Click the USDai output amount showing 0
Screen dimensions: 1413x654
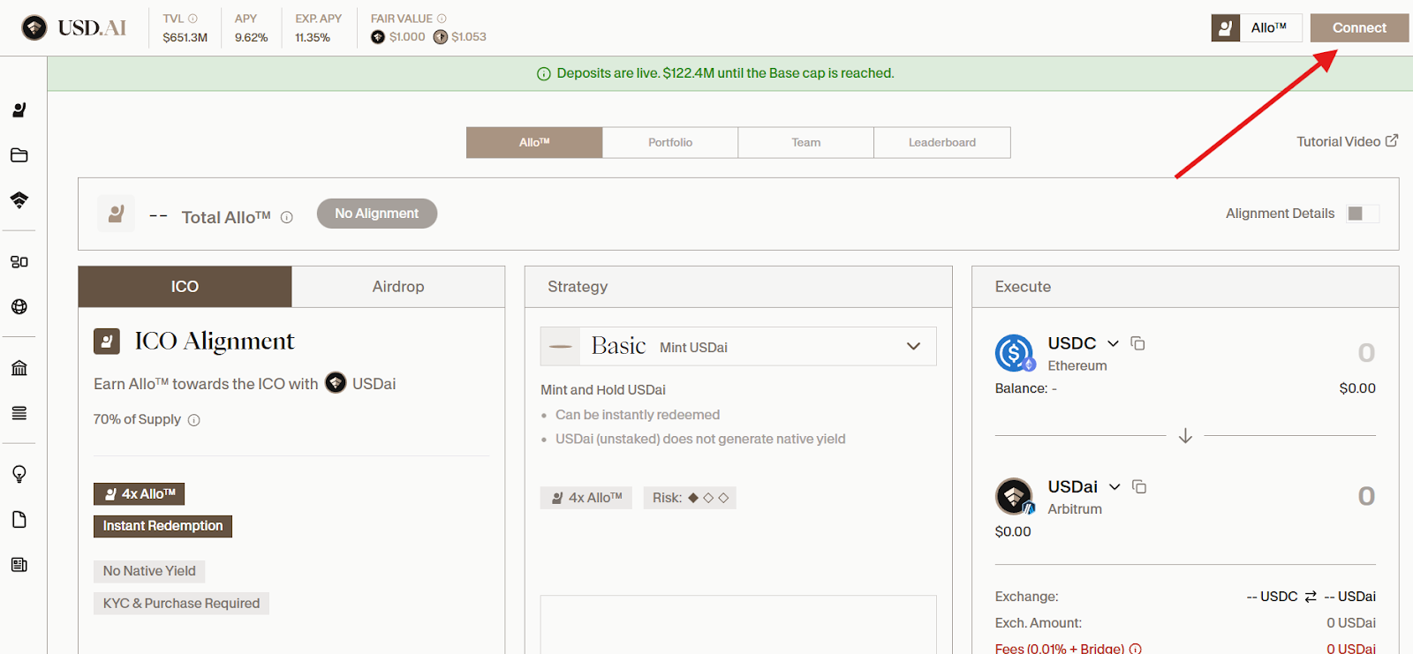(1366, 496)
